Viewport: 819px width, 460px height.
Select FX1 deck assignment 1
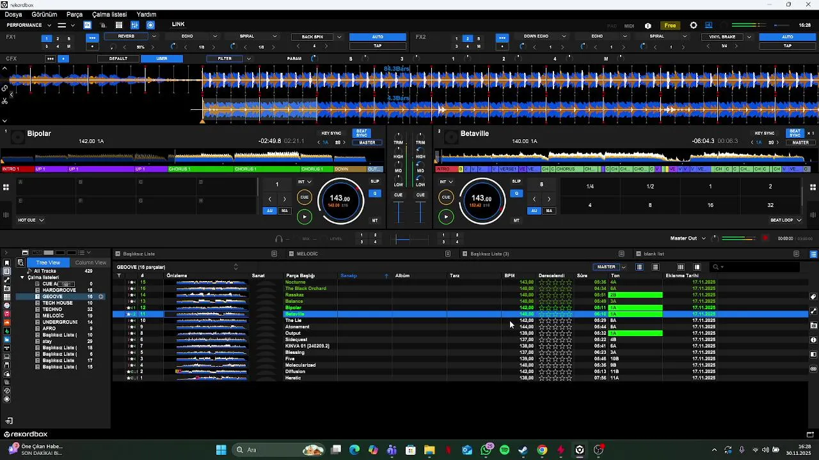tap(46, 38)
